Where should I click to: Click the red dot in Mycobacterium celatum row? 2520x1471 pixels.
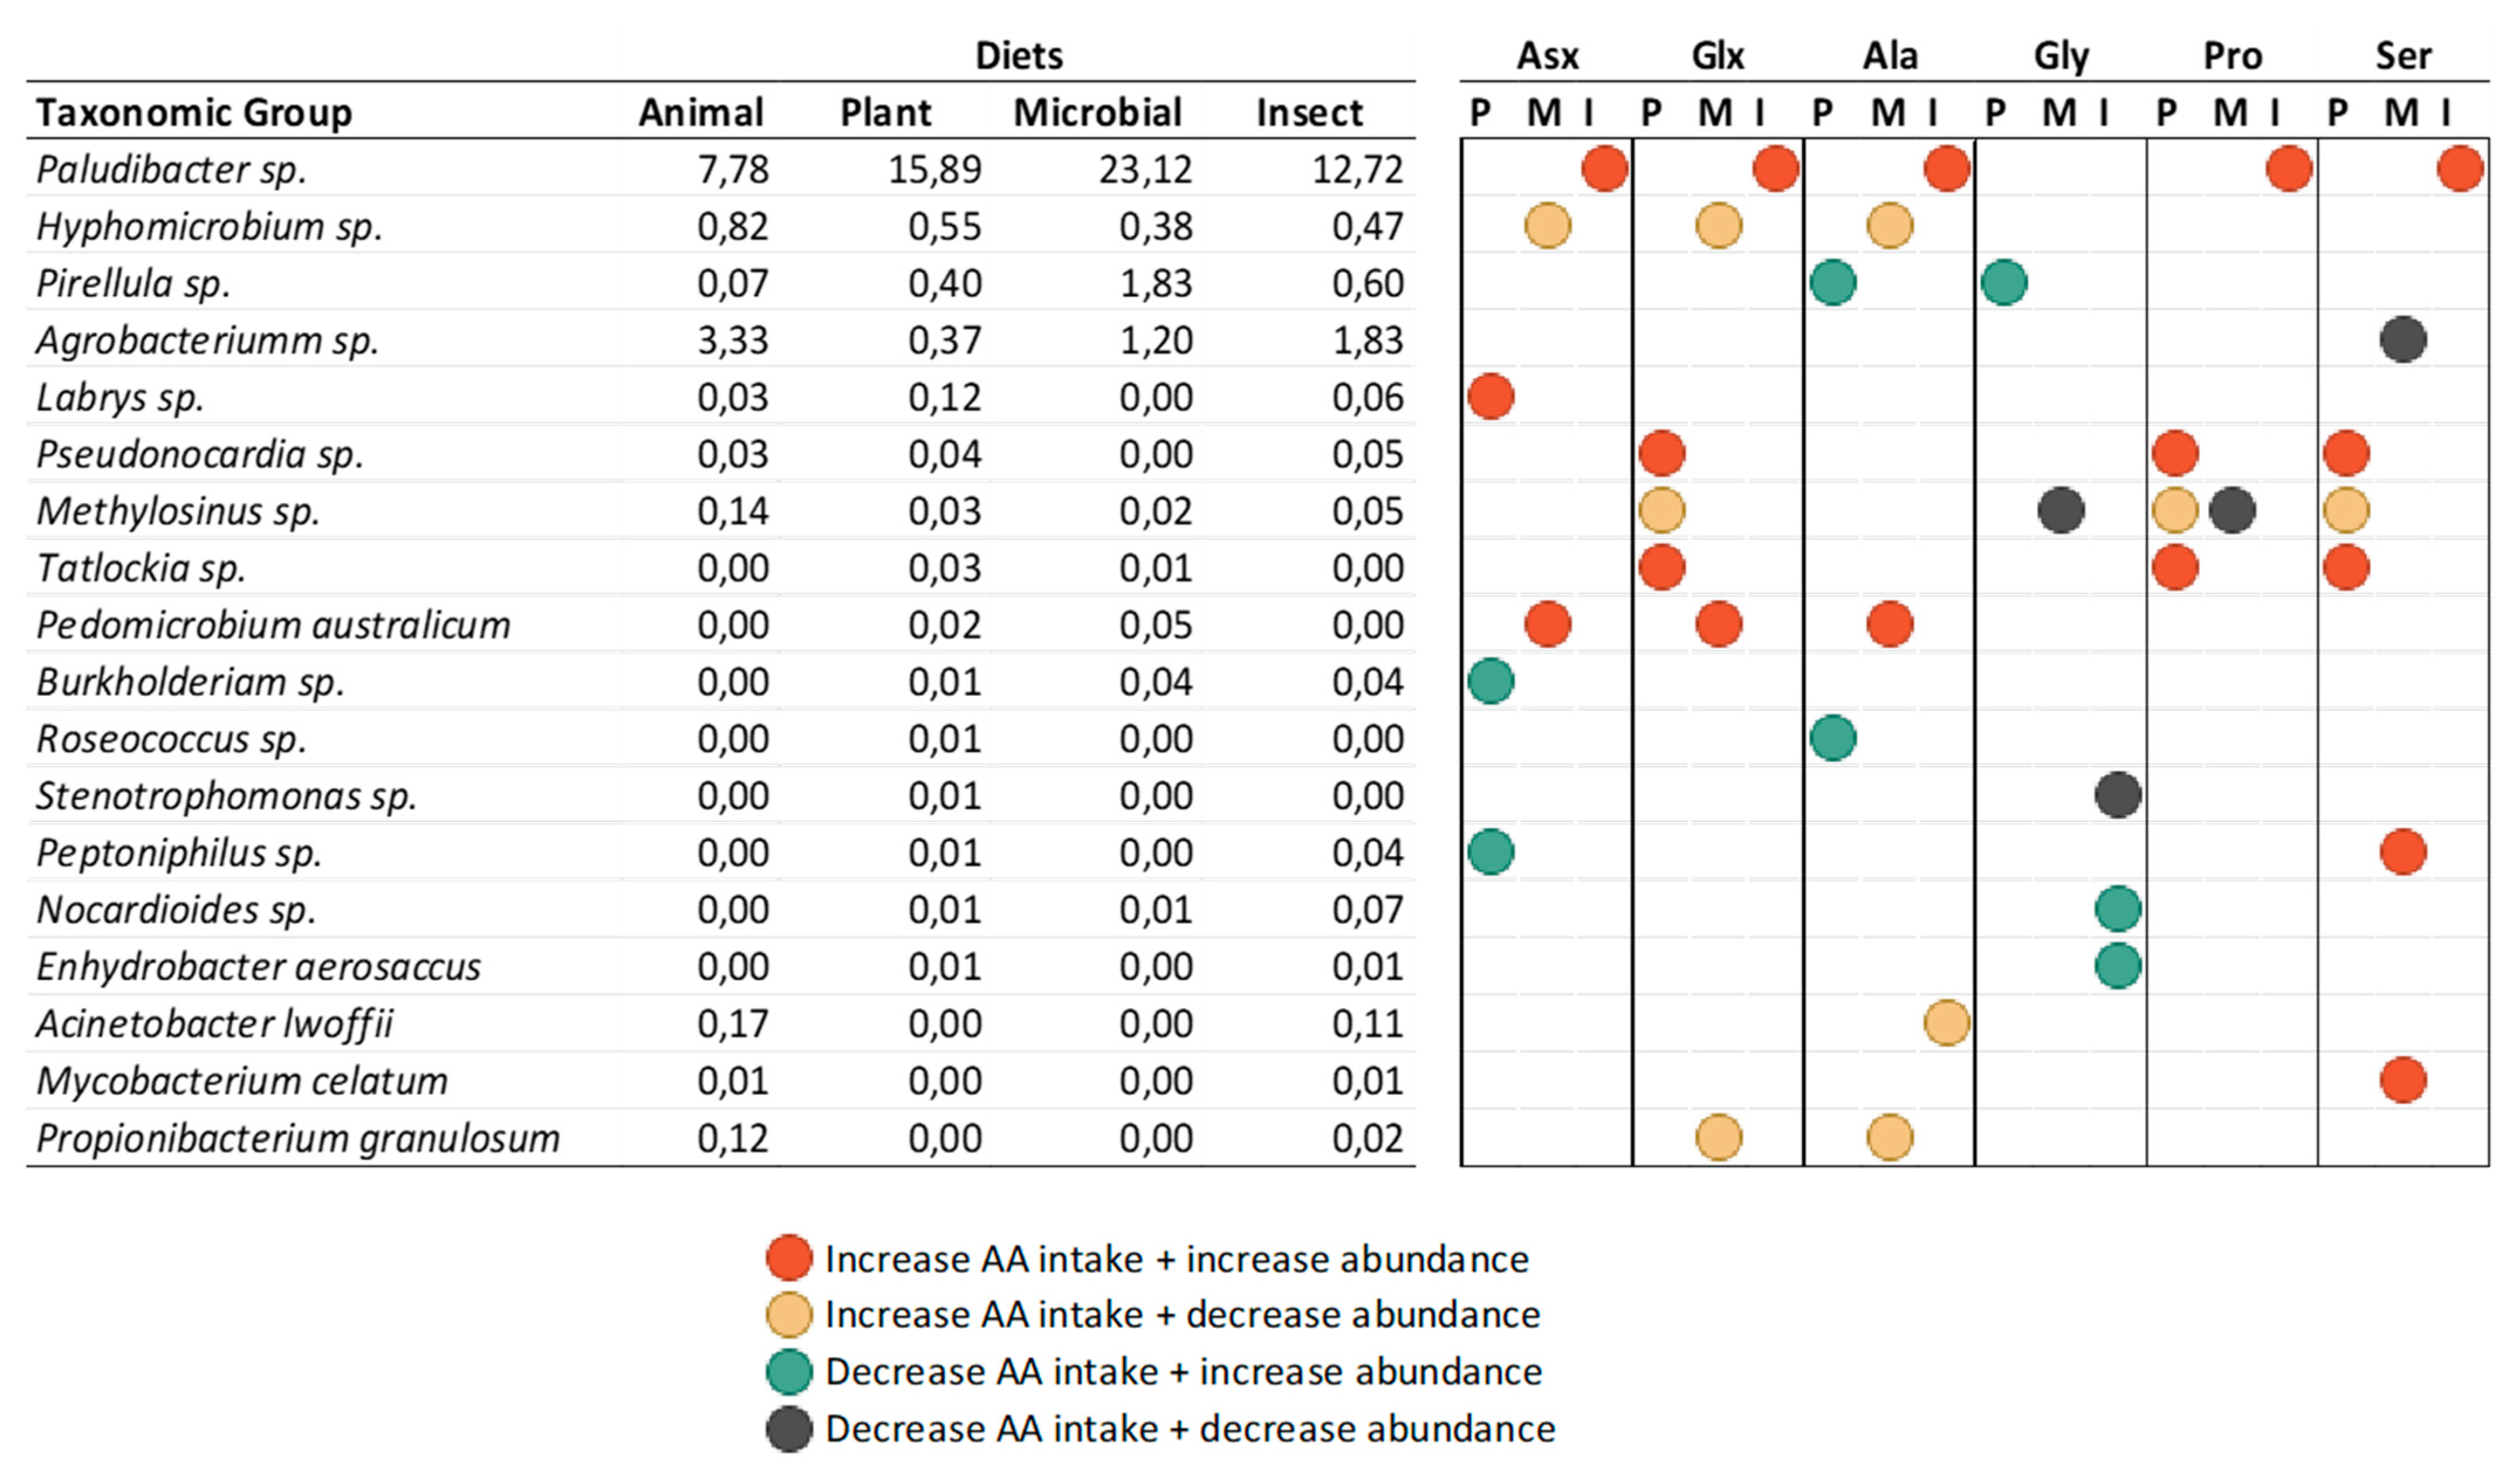(x=2402, y=1080)
